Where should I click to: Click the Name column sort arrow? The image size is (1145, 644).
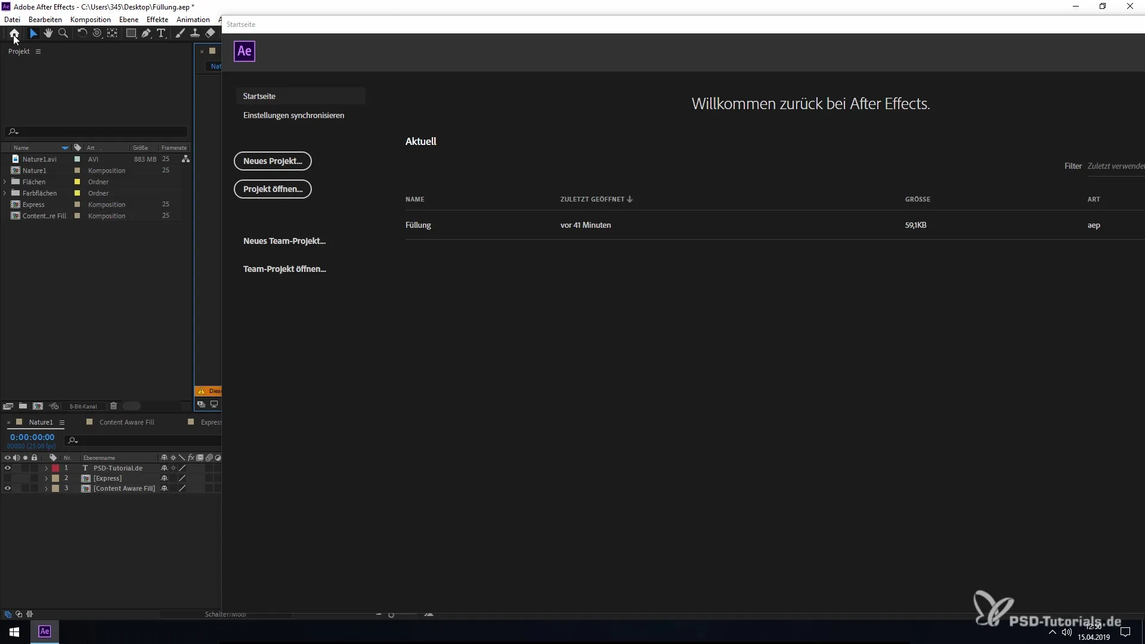(x=65, y=148)
